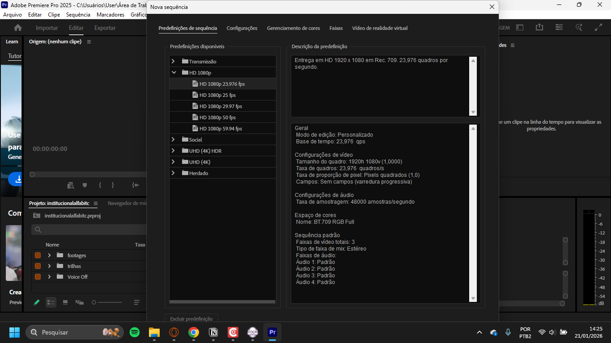Image resolution: width=611 pixels, height=343 pixels.
Task: Click the Voice Off label color box
Action: [38, 277]
